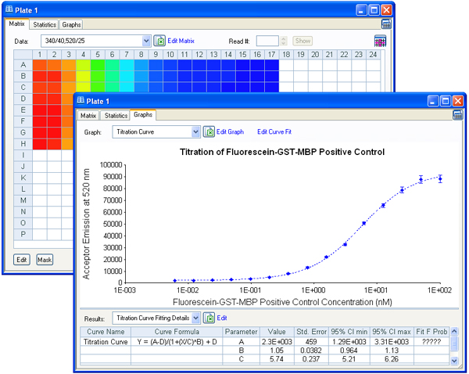Open Statistics tab in front window
Viewport: 469px width, 374px height.
pos(116,116)
